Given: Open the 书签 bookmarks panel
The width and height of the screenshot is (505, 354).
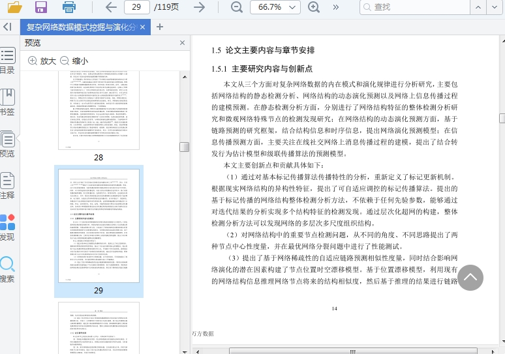Looking at the screenshot, I should [x=7, y=102].
